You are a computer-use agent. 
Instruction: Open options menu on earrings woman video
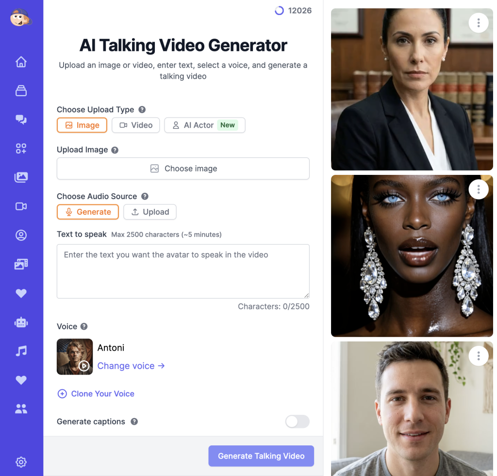tap(479, 189)
